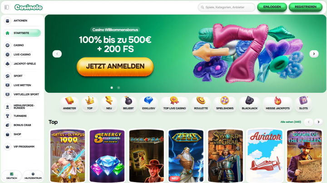This screenshot has width=327, height=183.
Task: Open the Heisse Jackpots flame category
Action: 277,104
